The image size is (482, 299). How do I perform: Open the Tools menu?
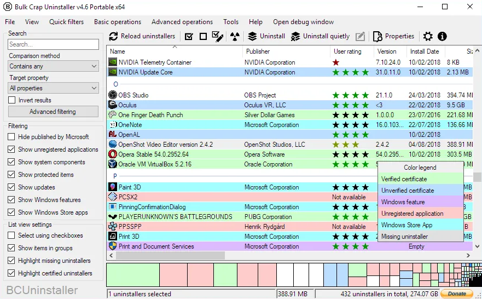pyautogui.click(x=231, y=22)
